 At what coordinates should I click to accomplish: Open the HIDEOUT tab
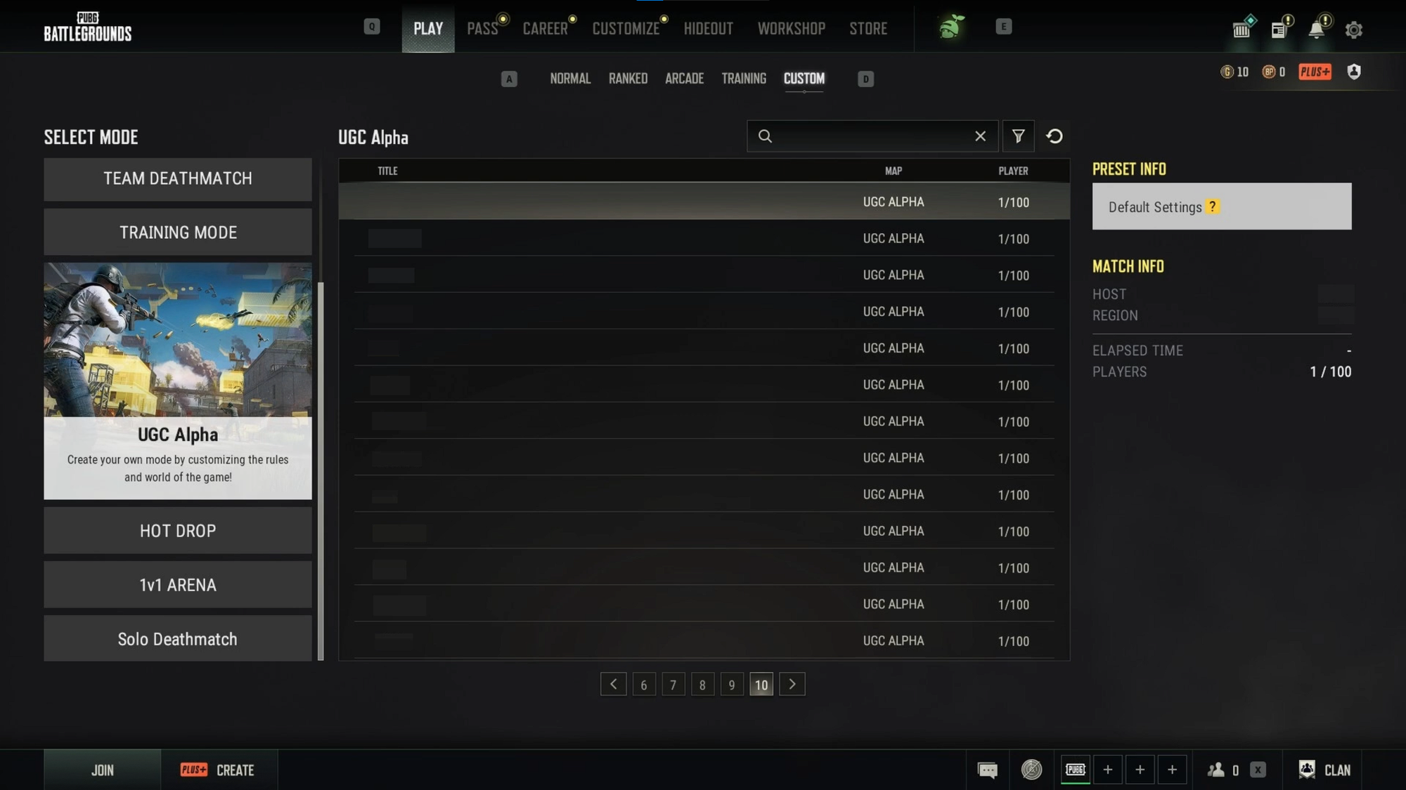click(x=708, y=28)
